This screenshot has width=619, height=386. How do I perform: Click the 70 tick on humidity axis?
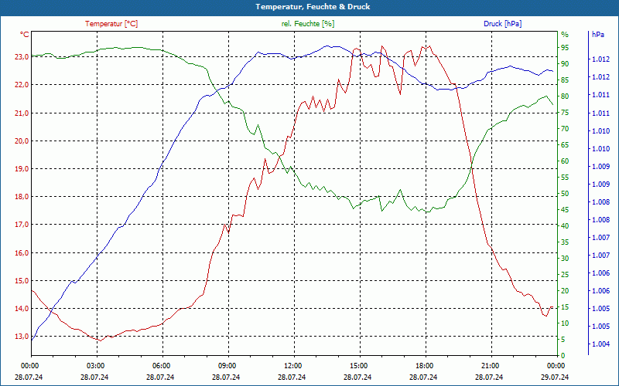[565, 129]
